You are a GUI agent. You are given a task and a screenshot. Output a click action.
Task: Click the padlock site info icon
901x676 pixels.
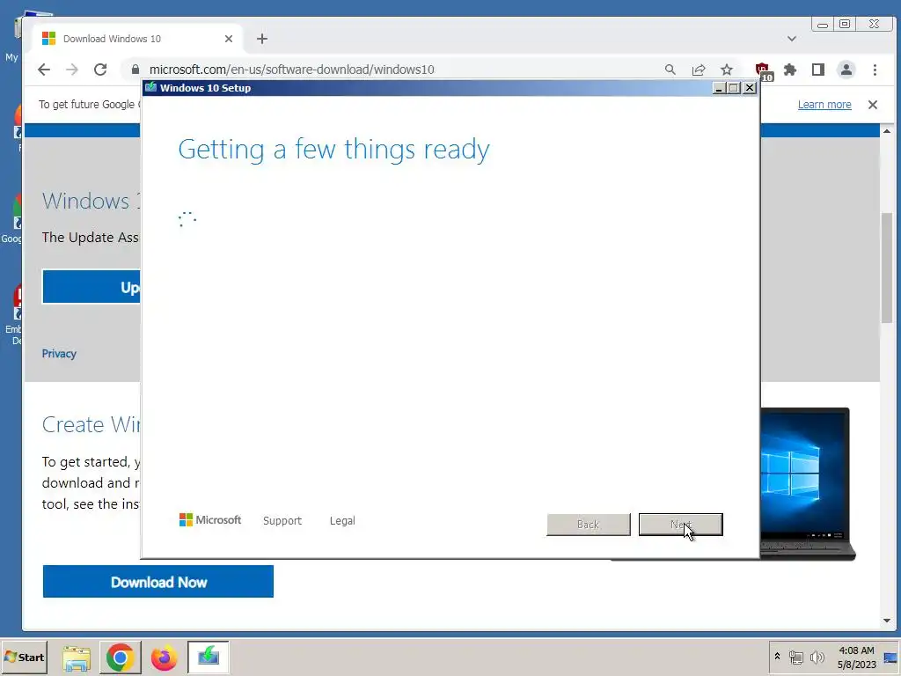pyautogui.click(x=135, y=70)
